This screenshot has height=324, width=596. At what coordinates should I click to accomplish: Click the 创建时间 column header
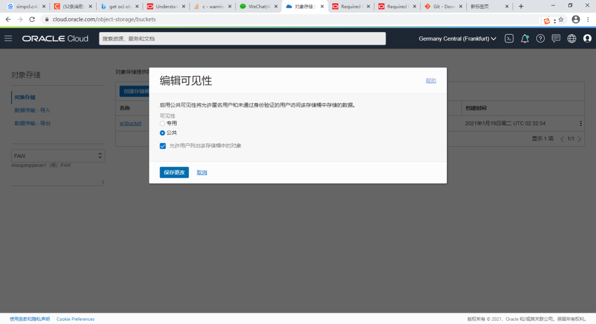pyautogui.click(x=476, y=108)
